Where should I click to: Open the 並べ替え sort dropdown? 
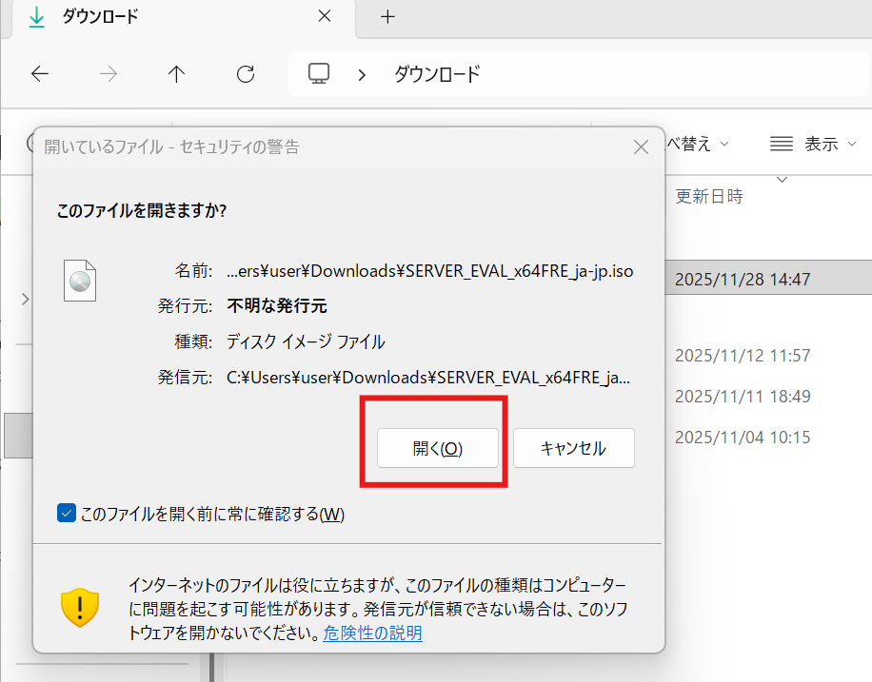(698, 144)
